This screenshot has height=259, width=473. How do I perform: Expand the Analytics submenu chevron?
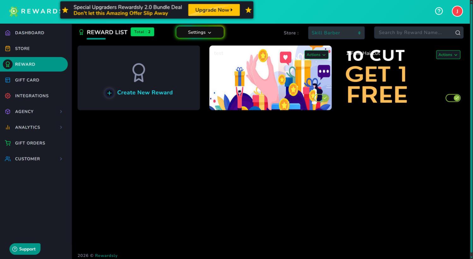[x=61, y=127]
